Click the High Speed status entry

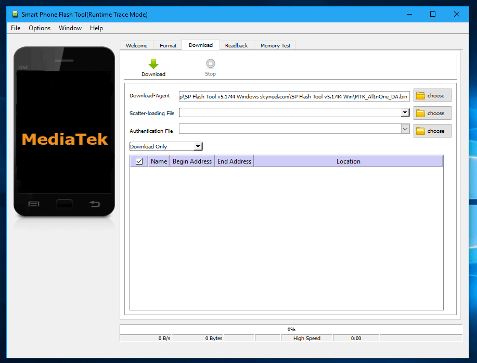pyautogui.click(x=307, y=338)
